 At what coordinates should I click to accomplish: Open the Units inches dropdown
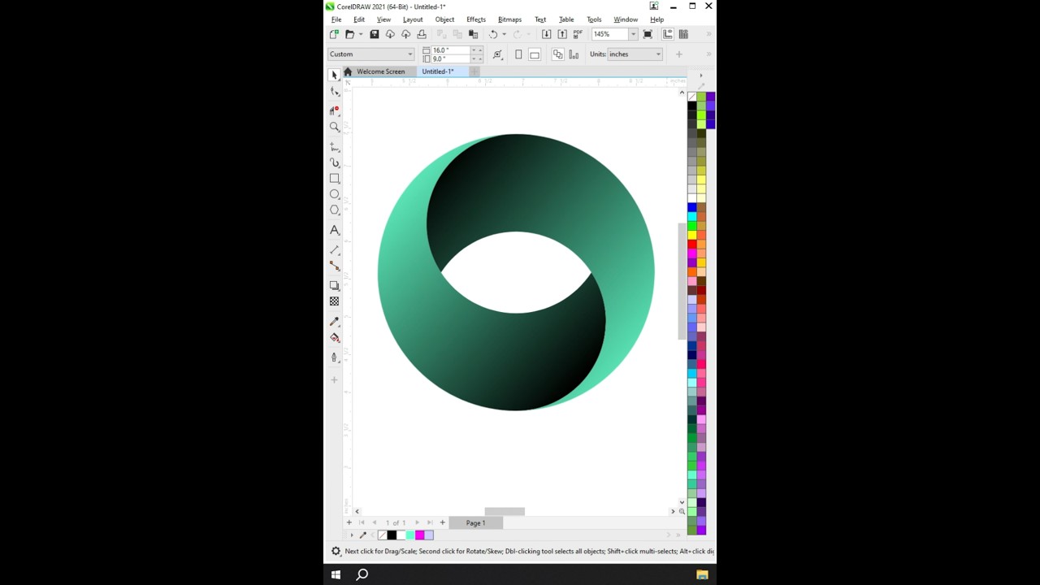point(657,54)
